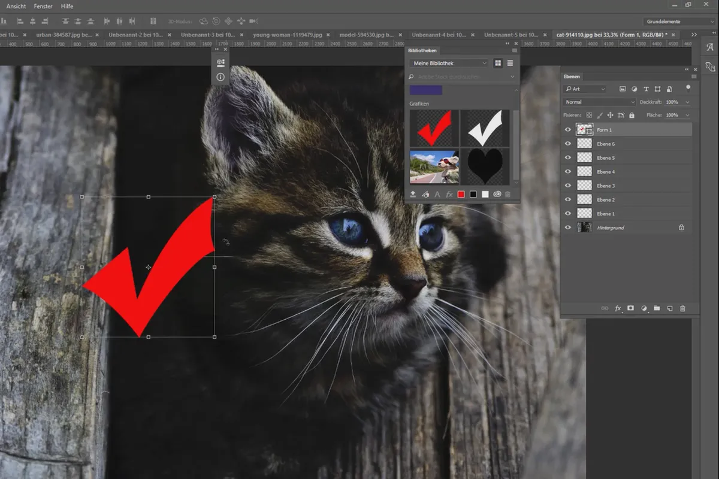
Task: Open the Art layer filter dropdown
Action: point(585,89)
